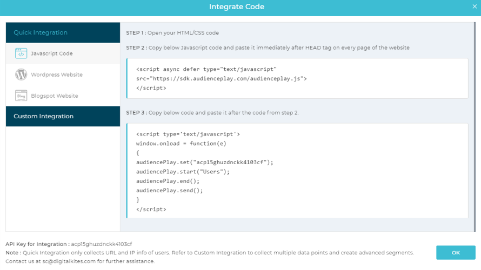Select the Javascript Code option
This screenshot has width=481, height=270.
tap(63, 53)
